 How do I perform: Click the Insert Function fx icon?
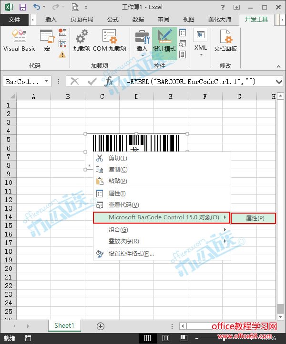[x=109, y=82]
